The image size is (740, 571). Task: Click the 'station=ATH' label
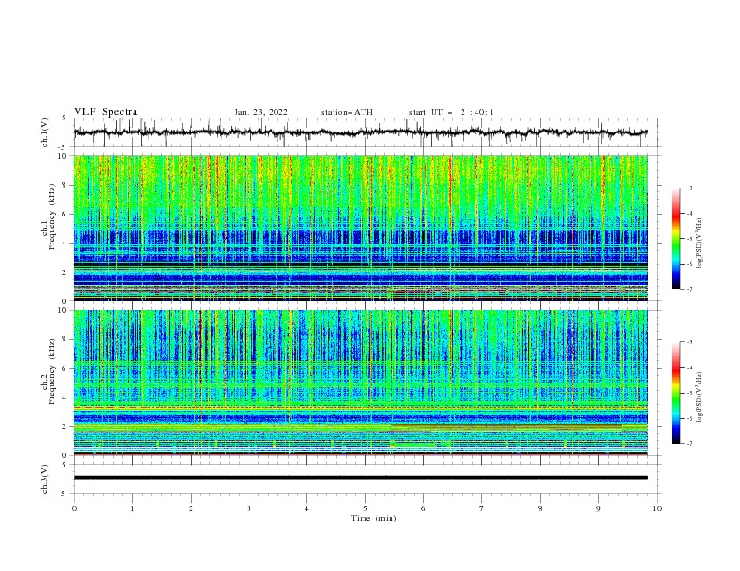pos(347,112)
